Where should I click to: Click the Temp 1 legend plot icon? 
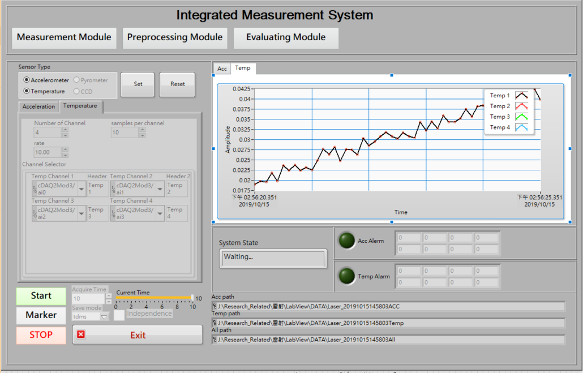(x=521, y=96)
